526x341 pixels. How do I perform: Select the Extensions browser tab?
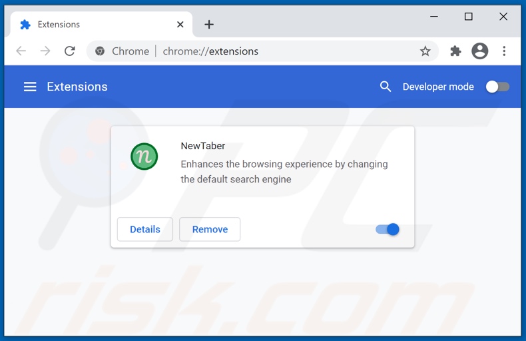[x=101, y=25]
